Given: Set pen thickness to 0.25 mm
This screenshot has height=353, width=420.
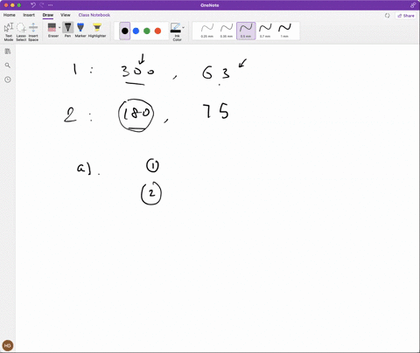Looking at the screenshot, I should click(207, 31).
